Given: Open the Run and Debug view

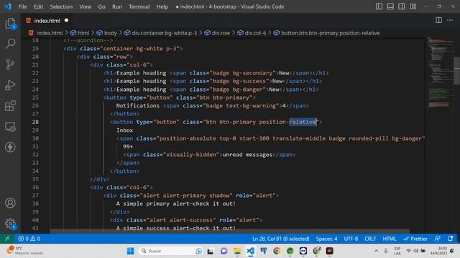Looking at the screenshot, I should point(10,85).
